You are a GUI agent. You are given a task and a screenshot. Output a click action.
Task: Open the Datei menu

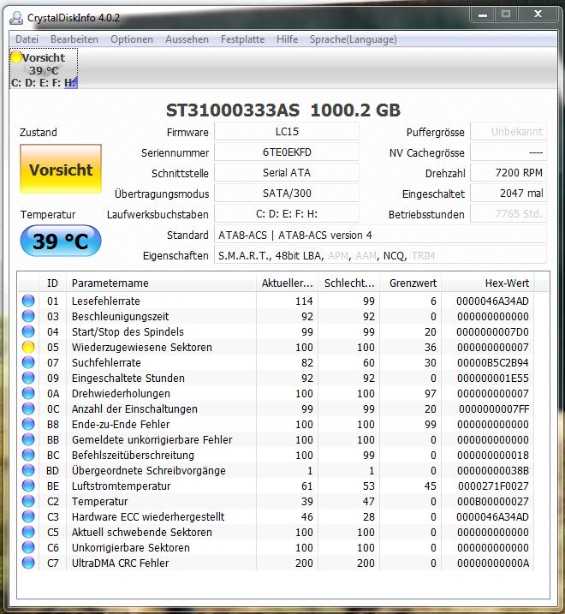pos(27,39)
